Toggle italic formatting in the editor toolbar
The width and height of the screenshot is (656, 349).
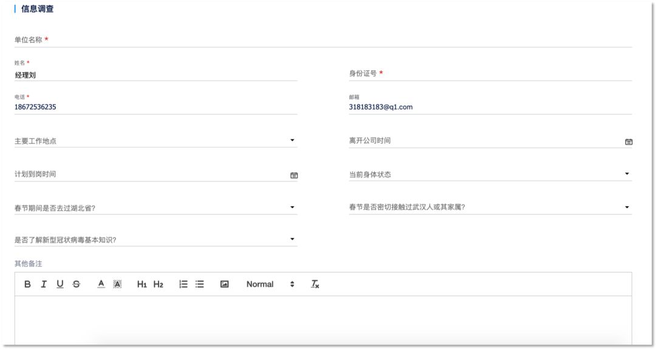tap(44, 284)
